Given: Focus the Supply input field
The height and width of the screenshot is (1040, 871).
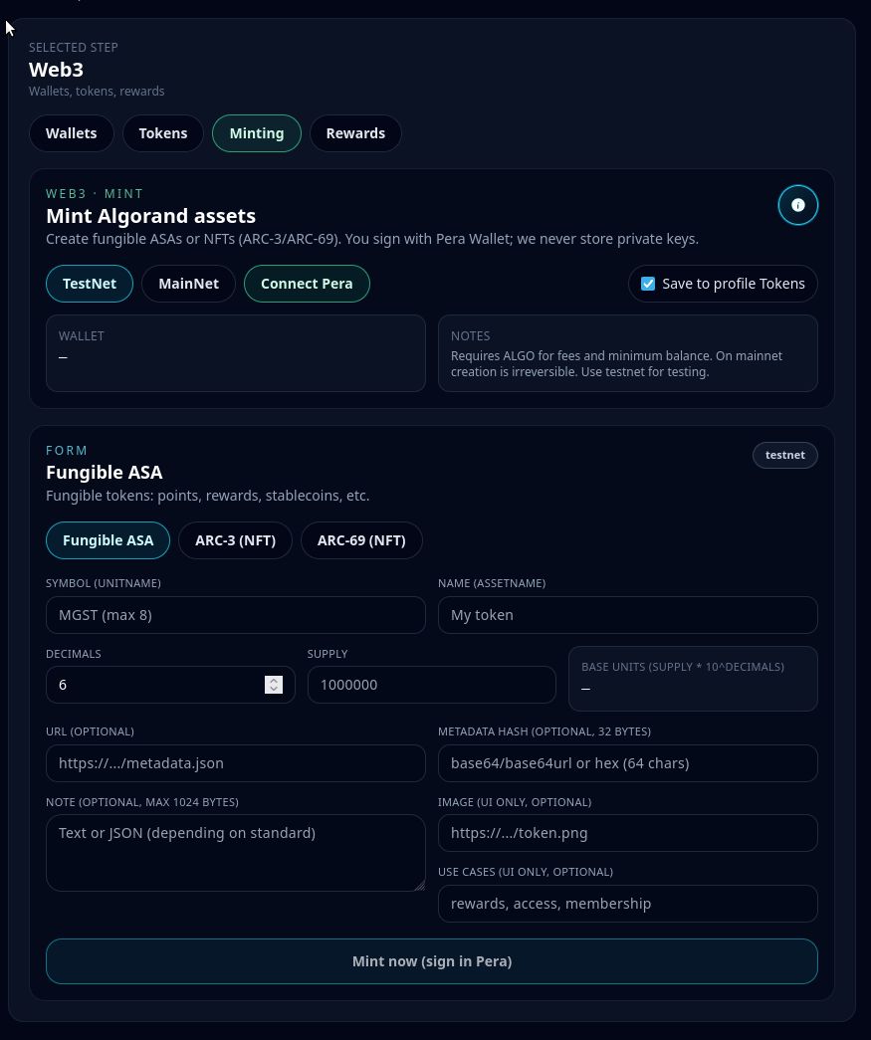Looking at the screenshot, I should click(x=431, y=685).
